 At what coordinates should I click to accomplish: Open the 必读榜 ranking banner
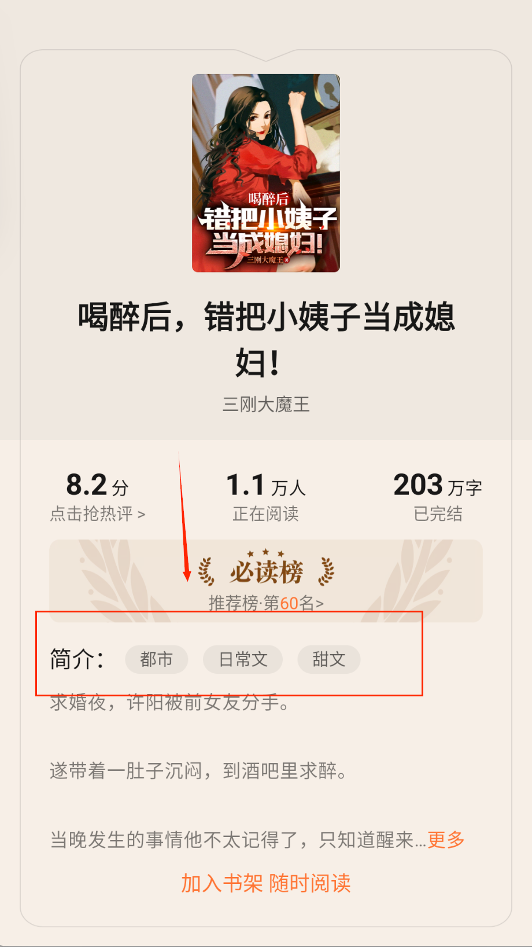266,581
